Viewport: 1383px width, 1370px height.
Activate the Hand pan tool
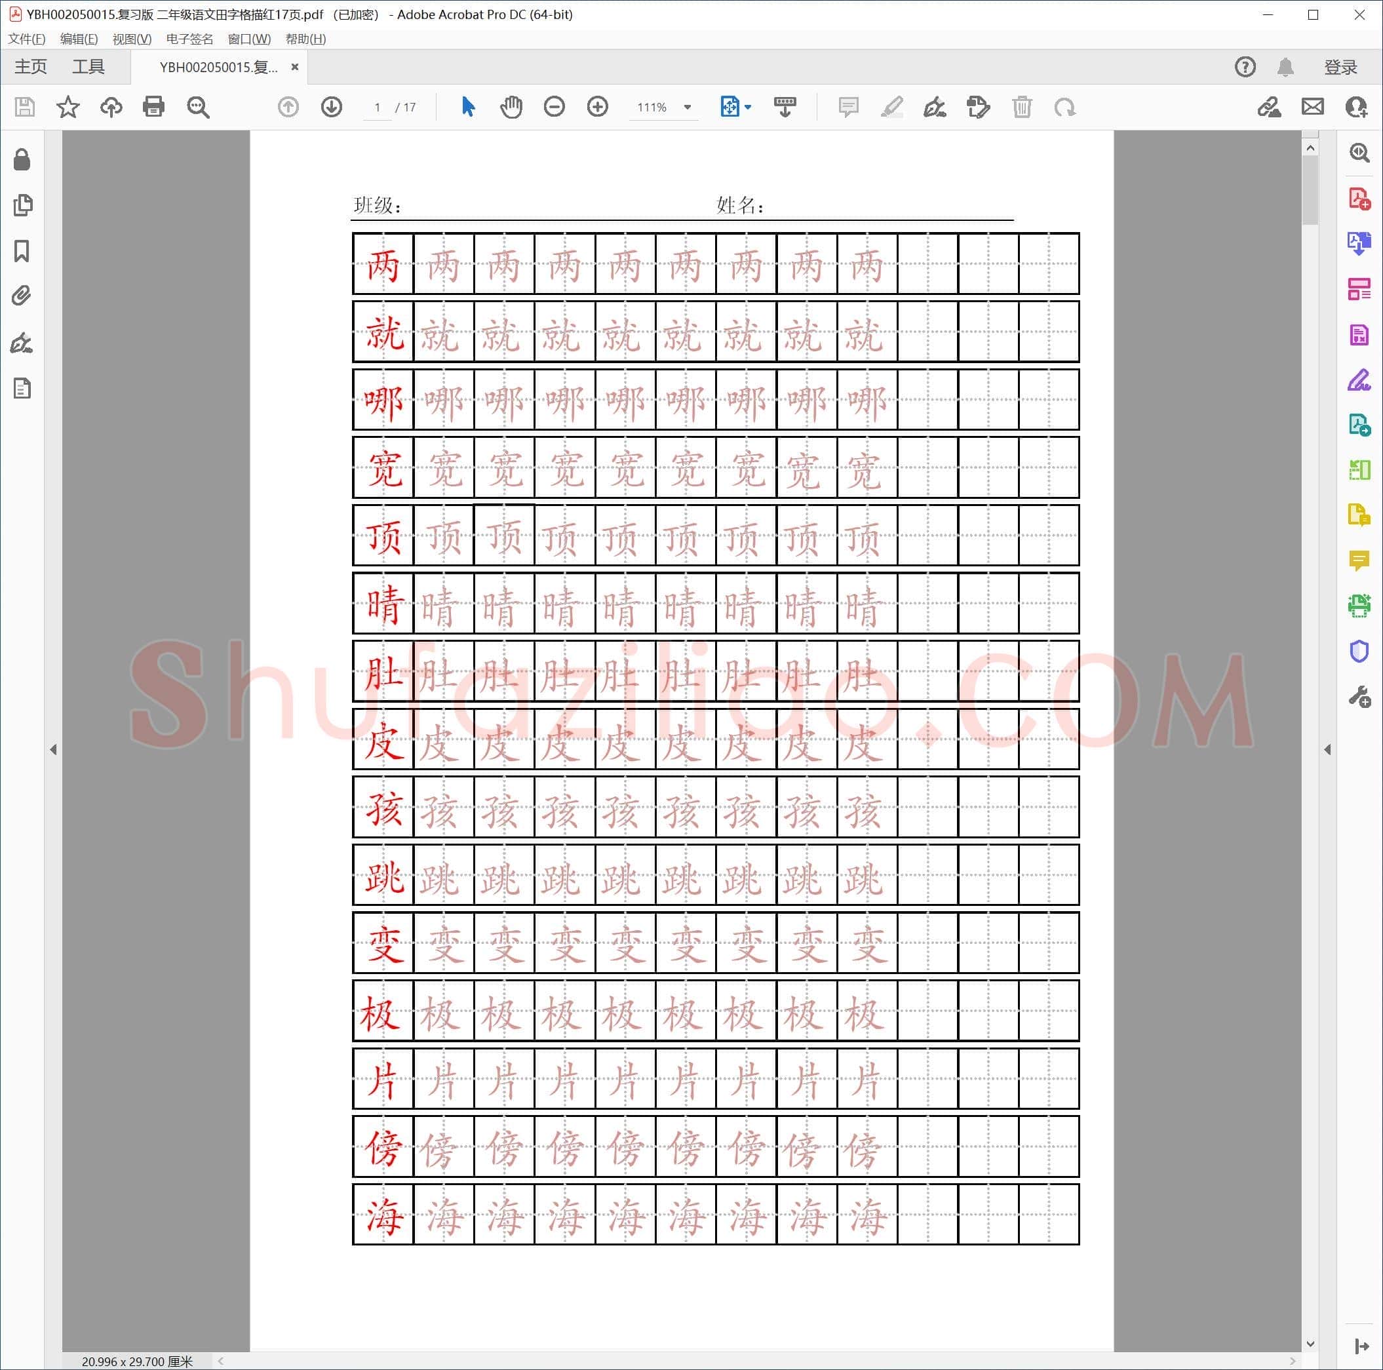pos(511,108)
